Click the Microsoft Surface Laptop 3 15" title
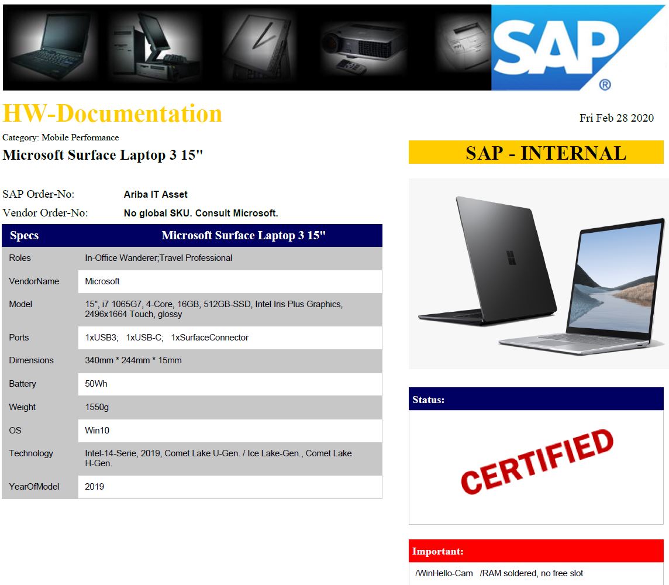The width and height of the screenshot is (669, 585). 102,155
